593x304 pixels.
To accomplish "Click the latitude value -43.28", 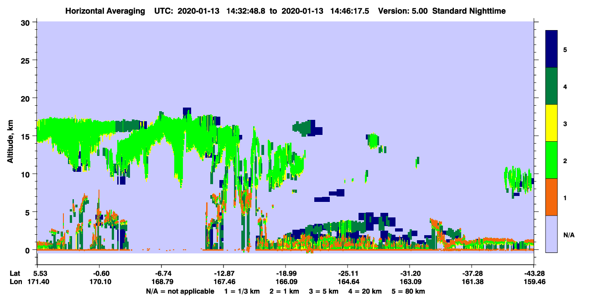I will pos(535,273).
